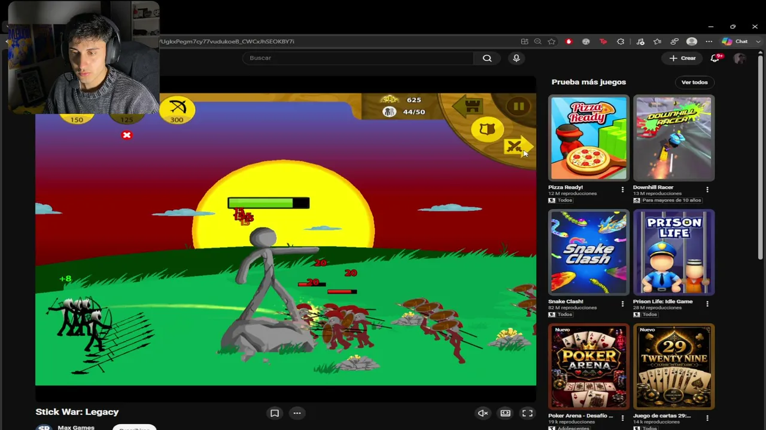
Task: Open the Copilot Chat button
Action: coord(735,42)
